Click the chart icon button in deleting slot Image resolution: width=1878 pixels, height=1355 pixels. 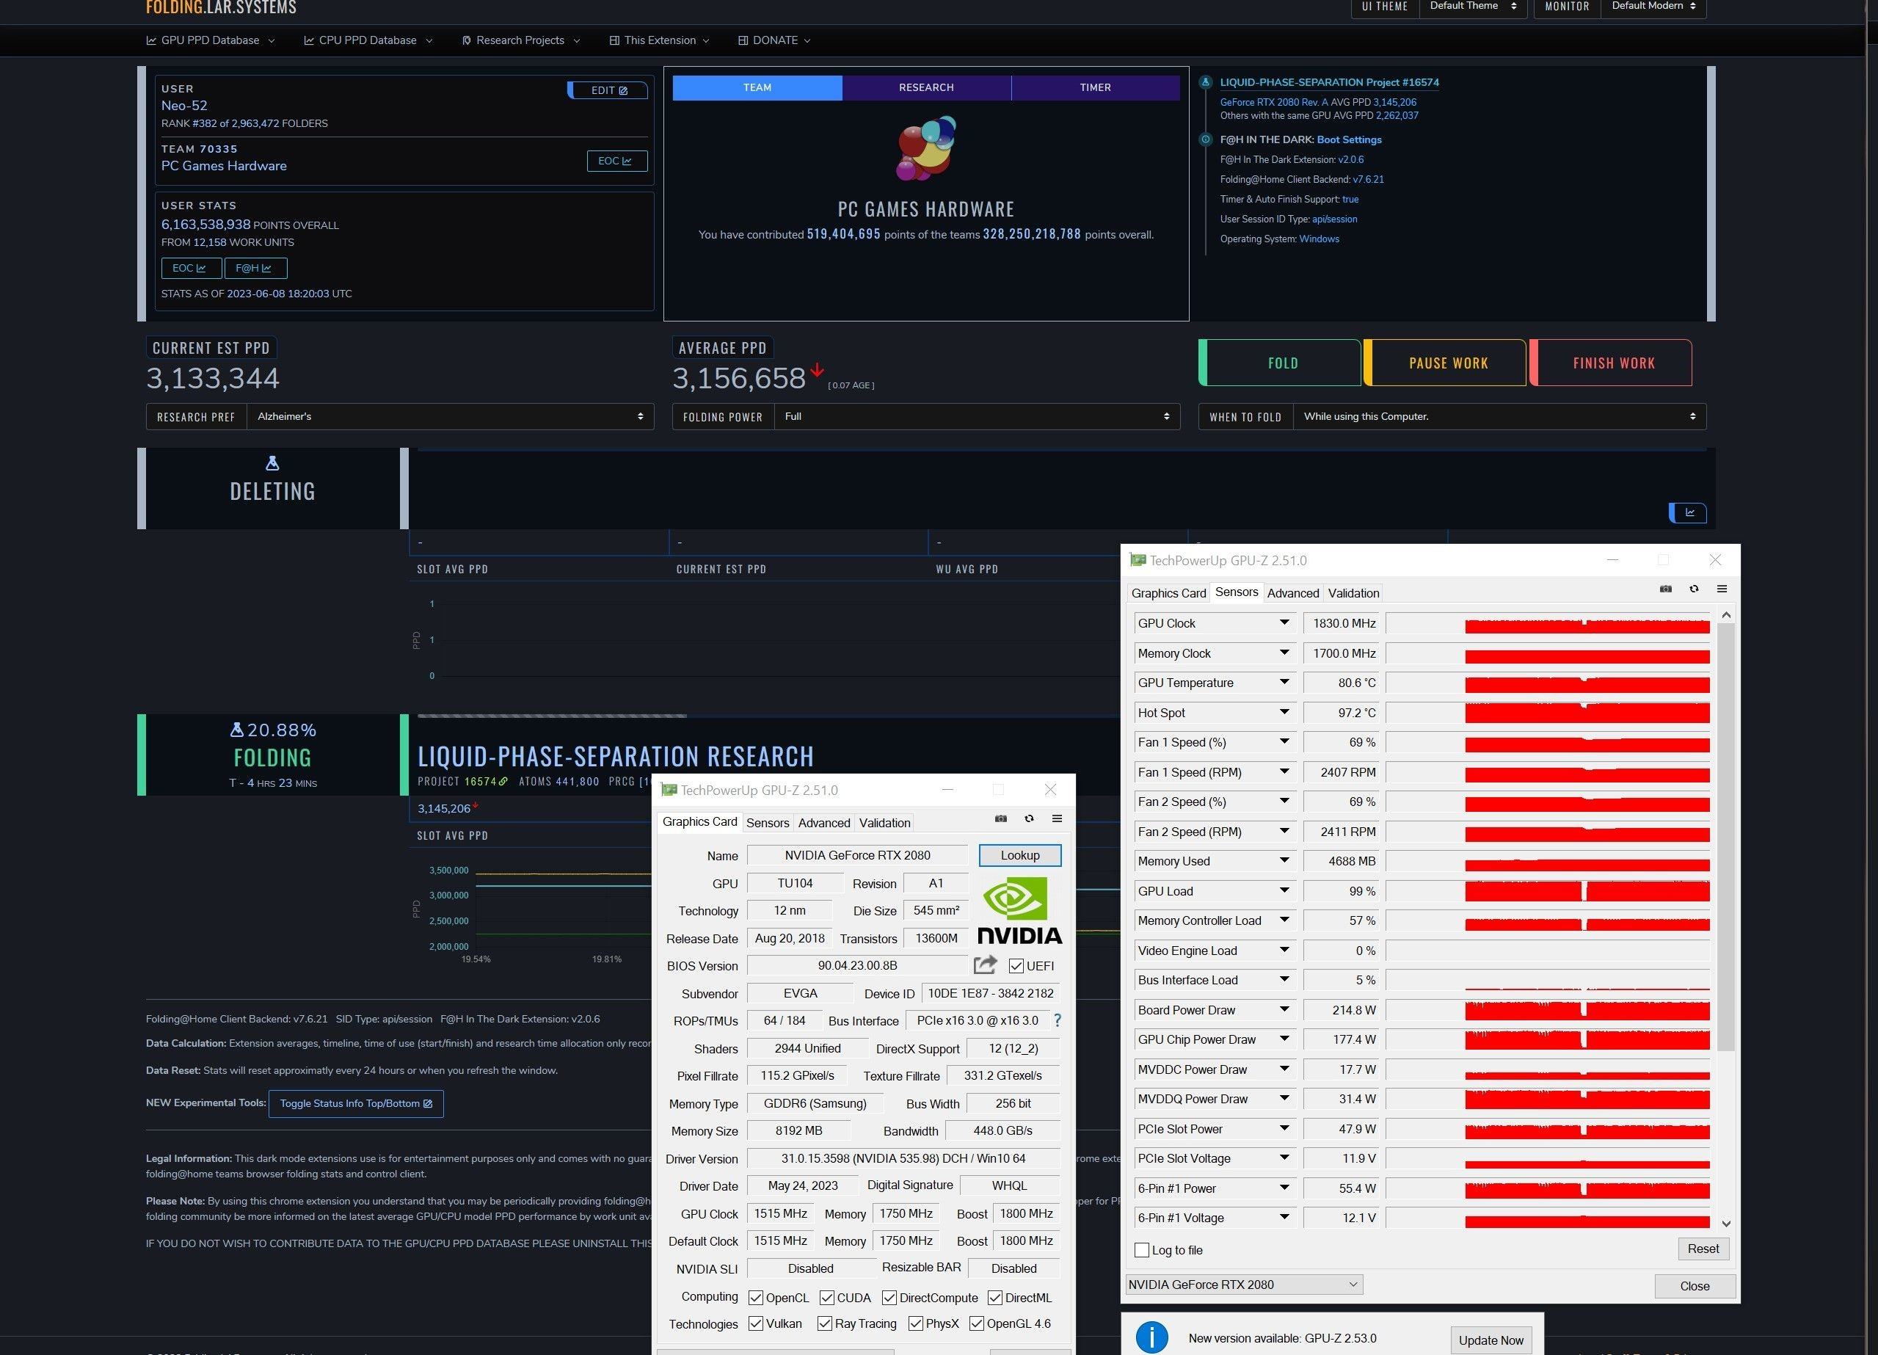pos(1689,512)
